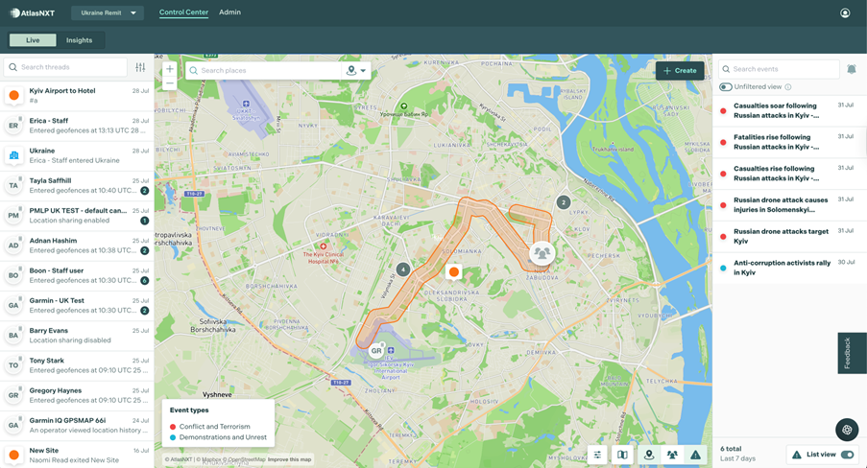
Task: Click the Unfiltered view info icon
Action: 788,86
